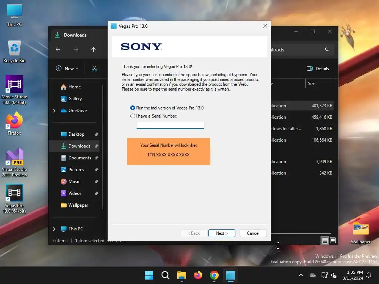
Task: Open Recycle Bin desktop icon
Action: coord(14,51)
